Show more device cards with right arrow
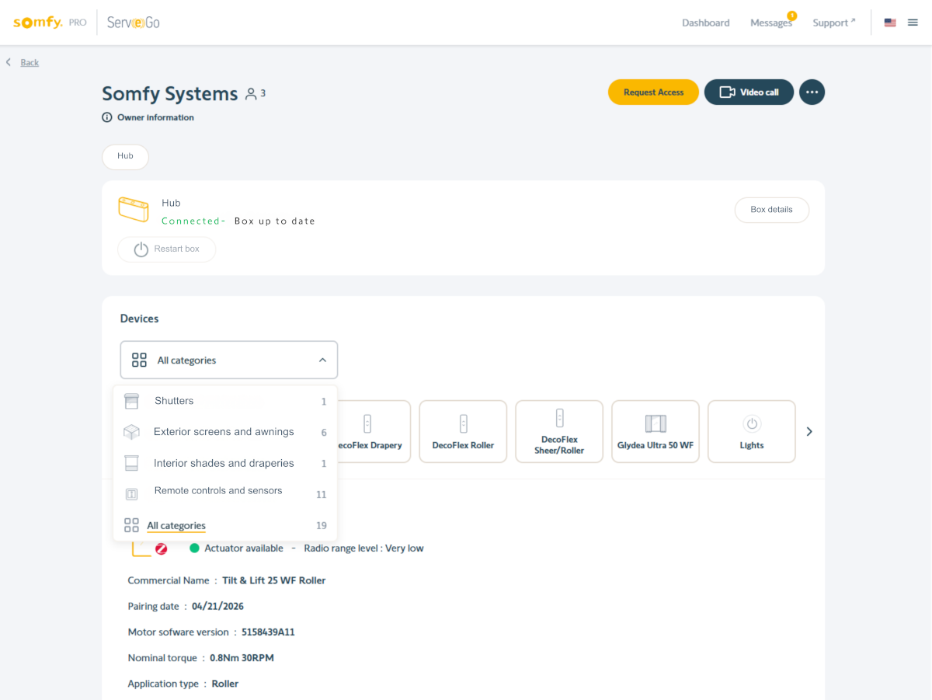 pos(809,431)
